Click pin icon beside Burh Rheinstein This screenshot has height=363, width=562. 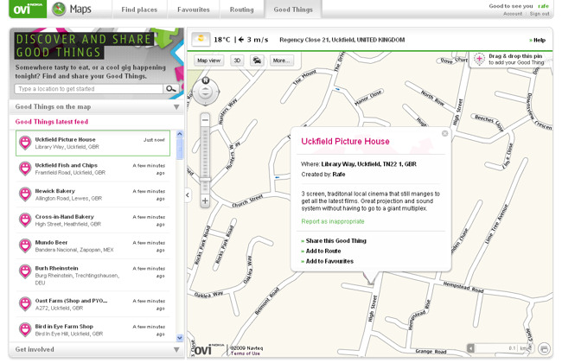tap(25, 271)
